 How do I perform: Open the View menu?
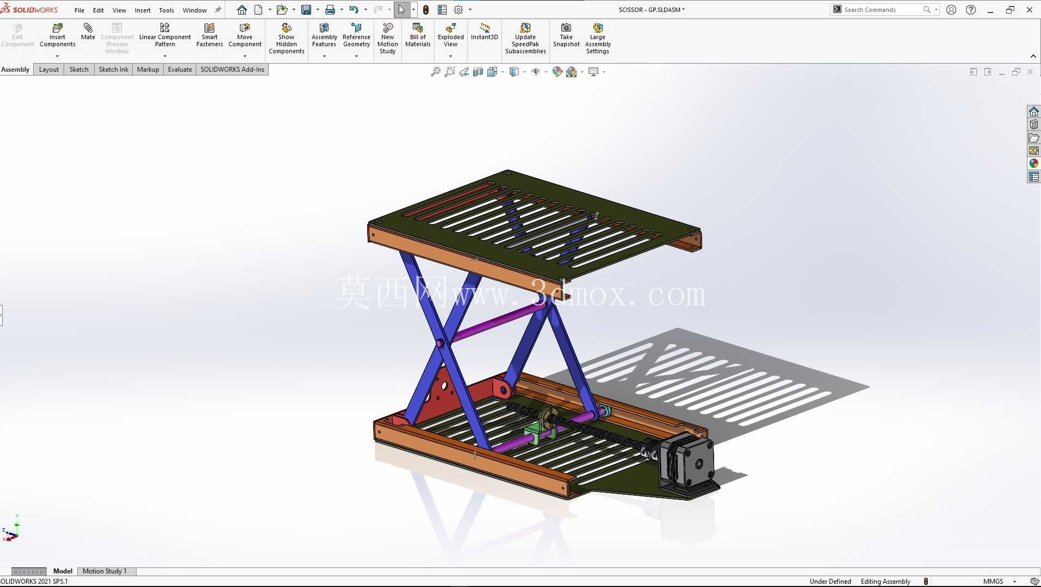point(119,10)
